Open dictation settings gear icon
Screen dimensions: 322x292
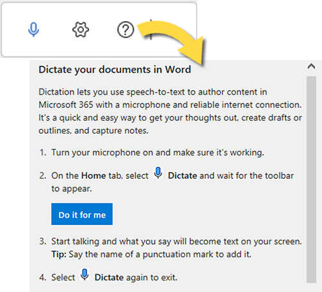81,29
